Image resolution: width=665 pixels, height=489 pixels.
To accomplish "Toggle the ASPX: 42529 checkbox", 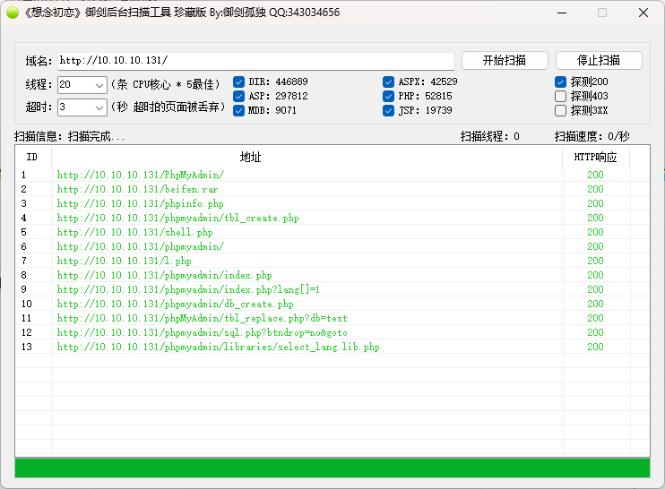I will (388, 81).
